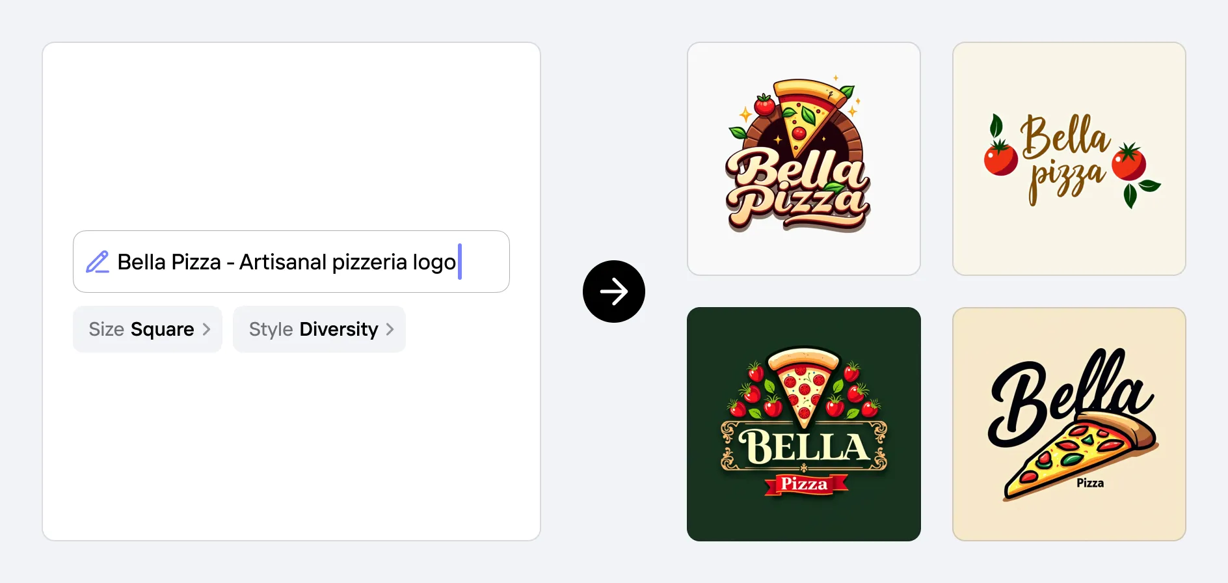Click the 'Style' label text

tap(271, 329)
